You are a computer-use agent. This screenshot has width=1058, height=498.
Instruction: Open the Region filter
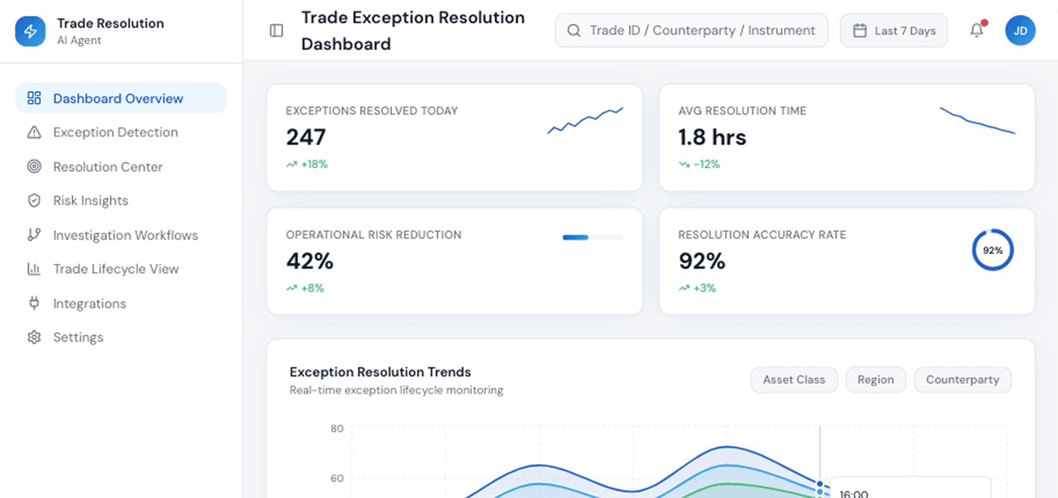pyautogui.click(x=875, y=380)
